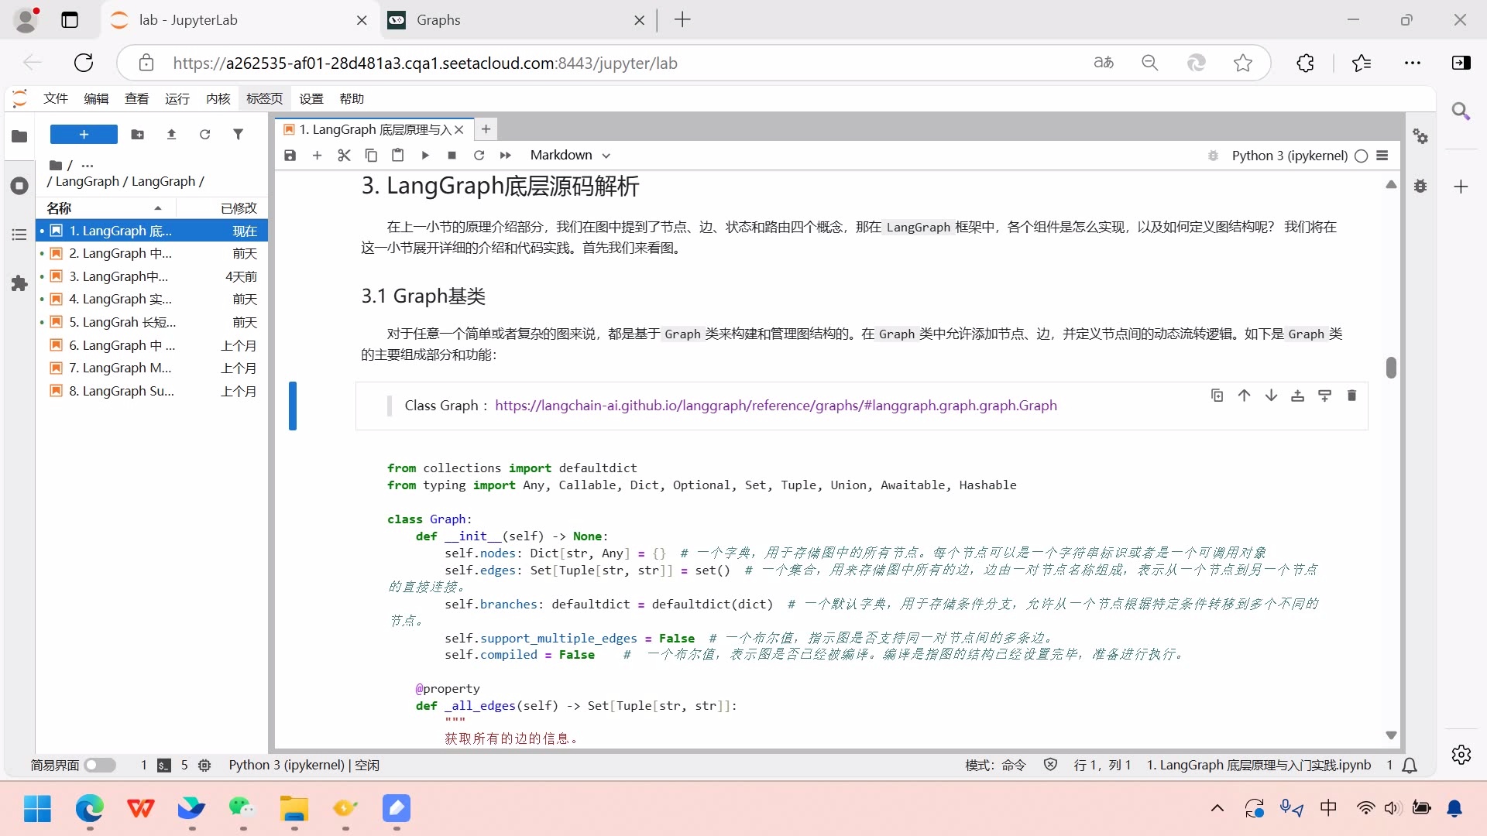Refresh the file browser listing
This screenshot has width=1487, height=836.
tap(204, 134)
